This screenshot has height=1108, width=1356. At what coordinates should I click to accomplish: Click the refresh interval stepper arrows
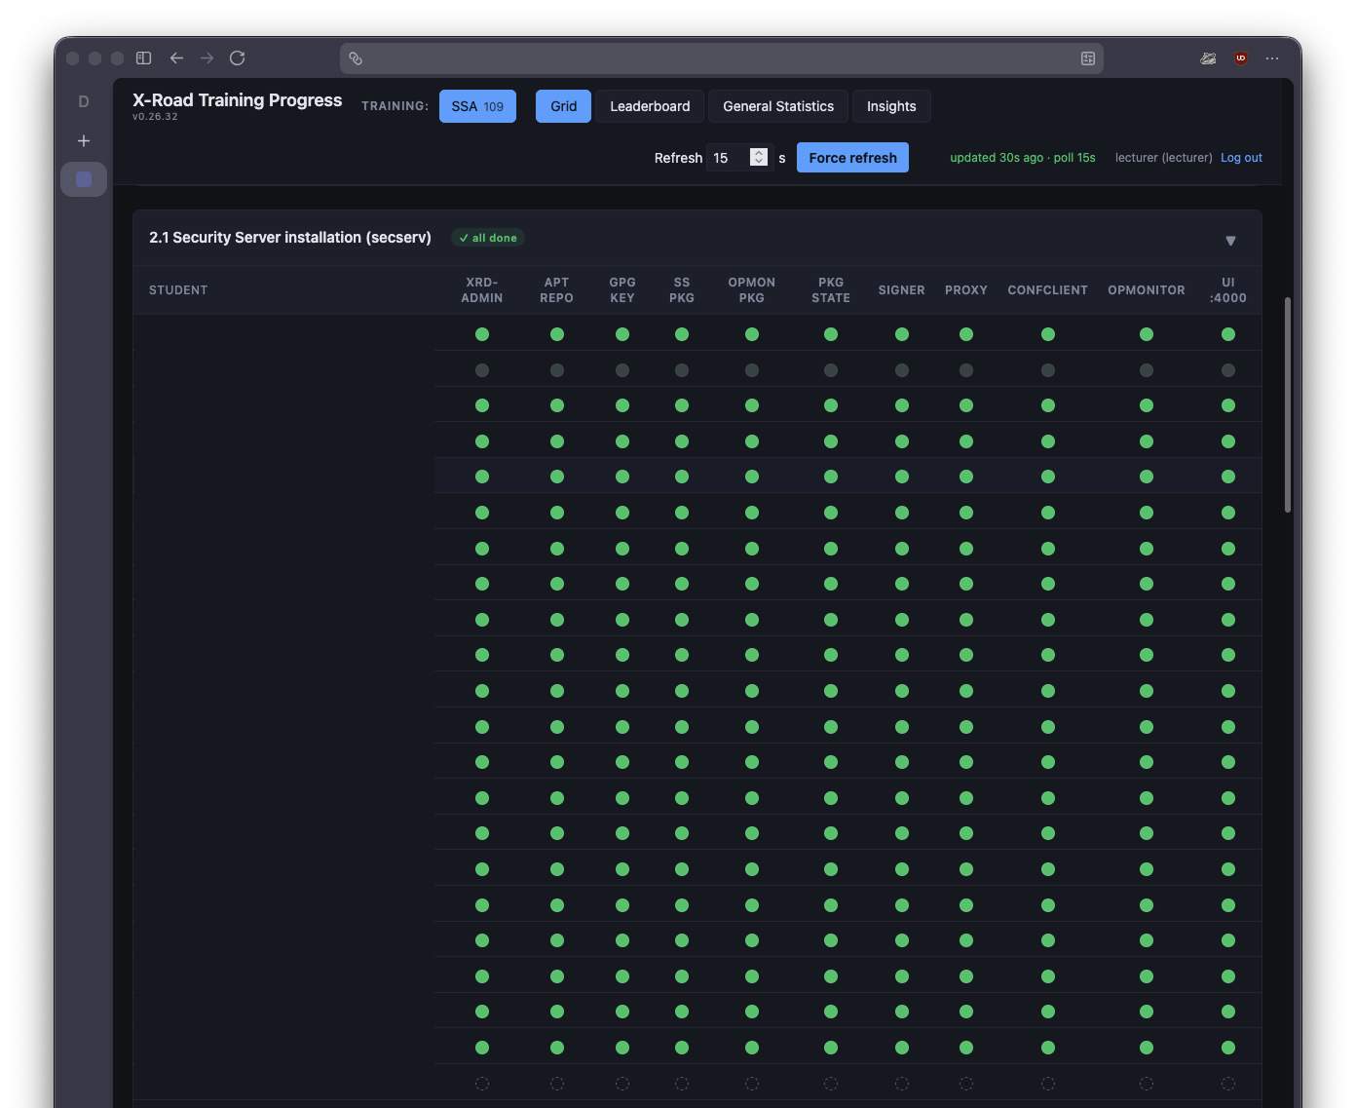tap(759, 157)
